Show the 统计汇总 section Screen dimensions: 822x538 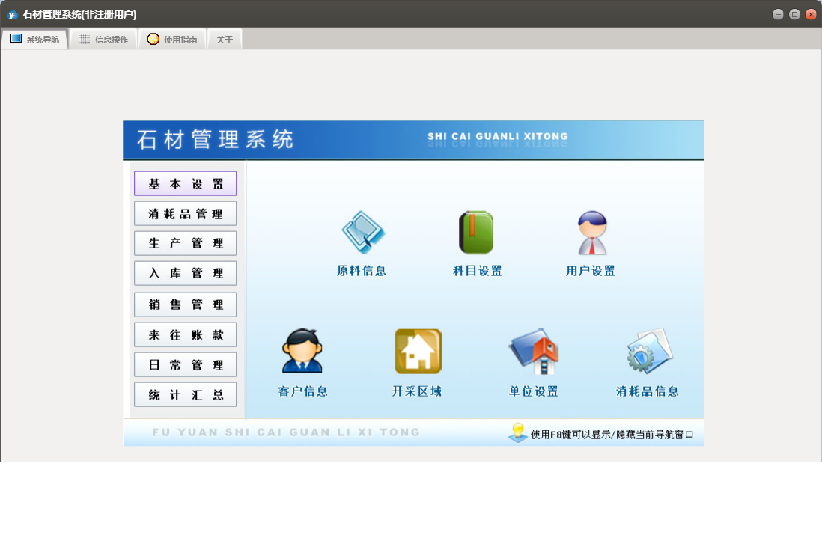coord(185,395)
